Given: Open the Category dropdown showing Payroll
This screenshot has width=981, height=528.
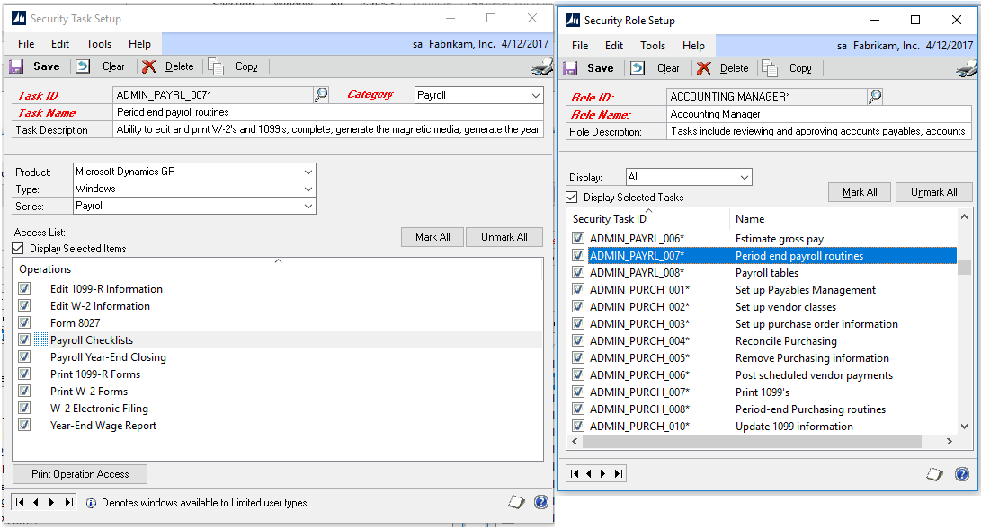Looking at the screenshot, I should tap(538, 94).
